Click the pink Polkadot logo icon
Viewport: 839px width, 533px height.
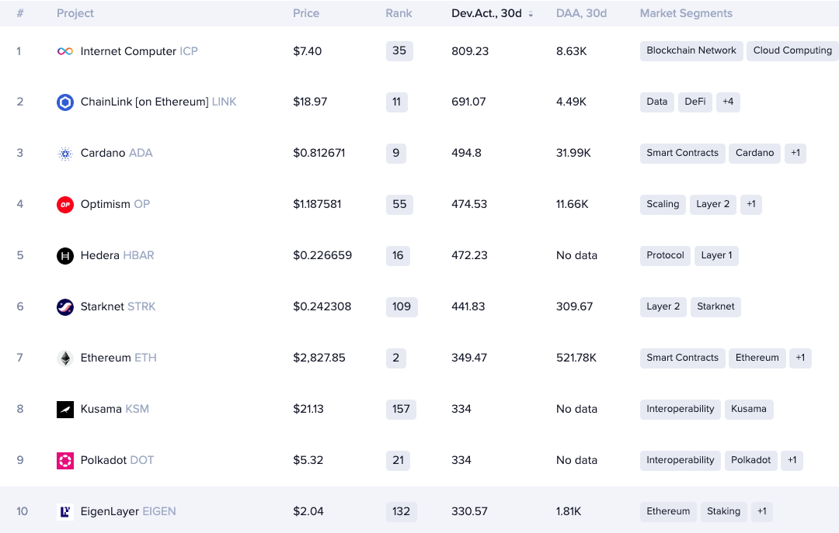(x=65, y=460)
